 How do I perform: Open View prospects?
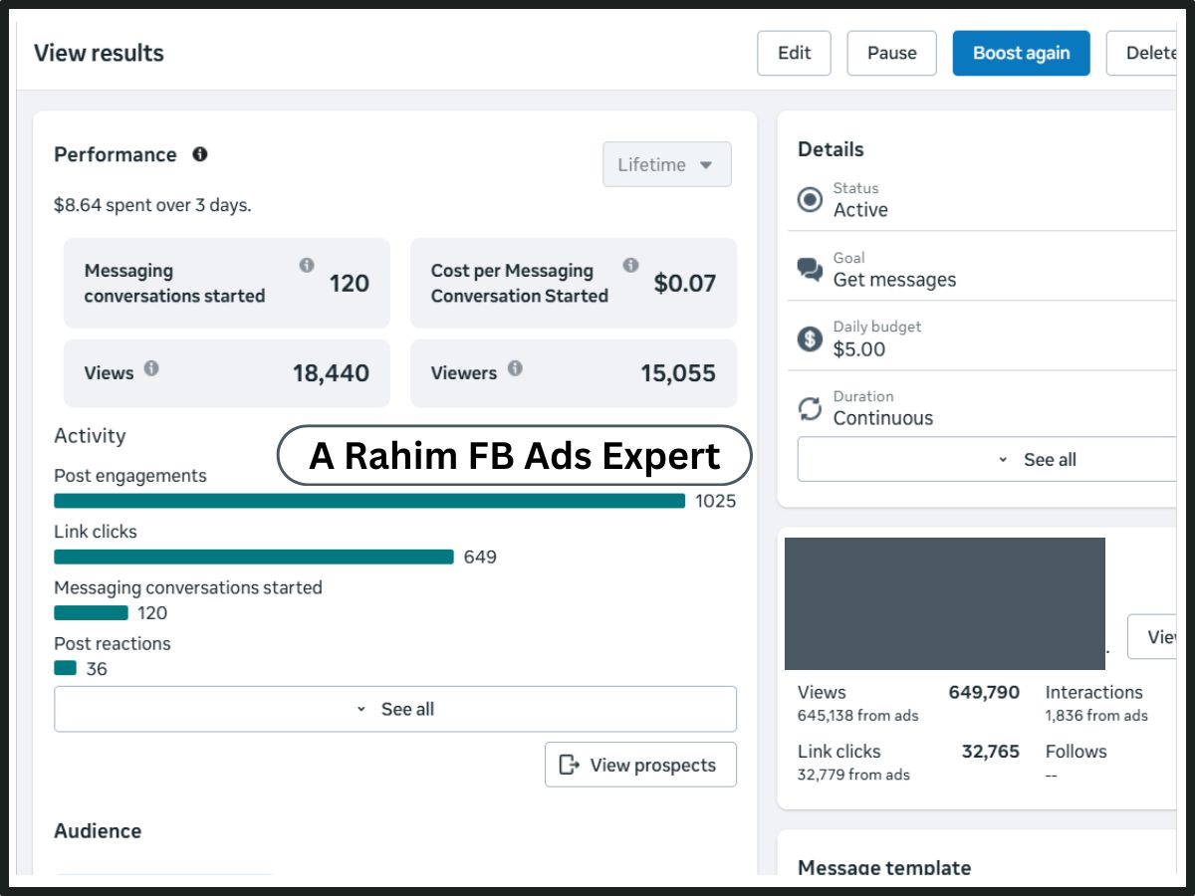[641, 765]
